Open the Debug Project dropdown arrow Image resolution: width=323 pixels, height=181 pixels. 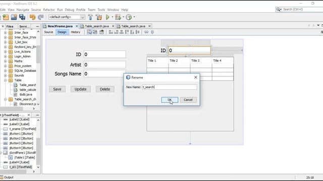(123, 17)
